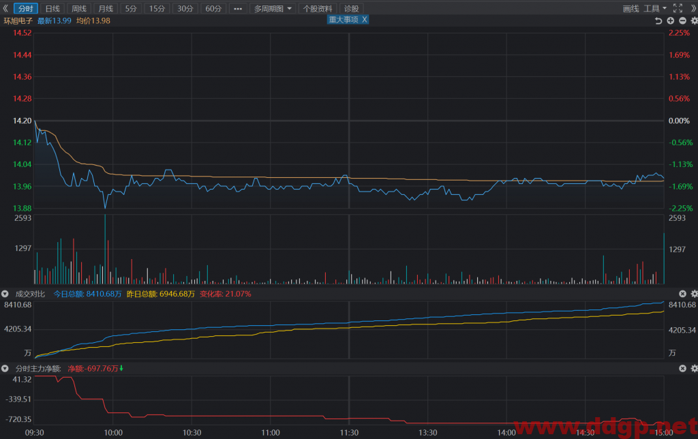The height and width of the screenshot is (439, 698).
Task: Click the 分时主力净额 panel title
Action: 38,369
